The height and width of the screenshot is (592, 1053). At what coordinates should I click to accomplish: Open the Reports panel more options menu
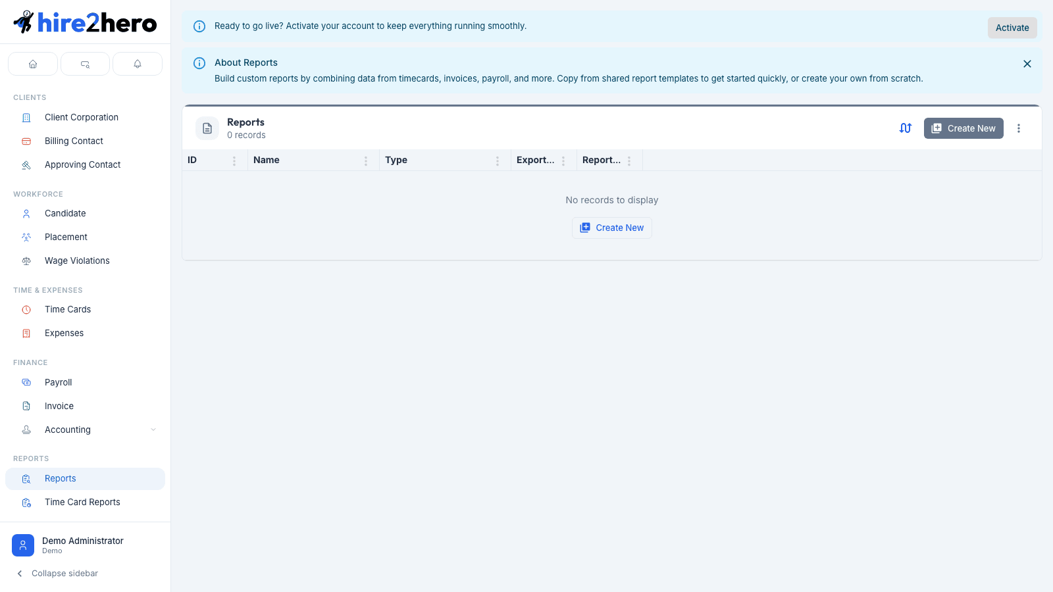click(x=1019, y=128)
